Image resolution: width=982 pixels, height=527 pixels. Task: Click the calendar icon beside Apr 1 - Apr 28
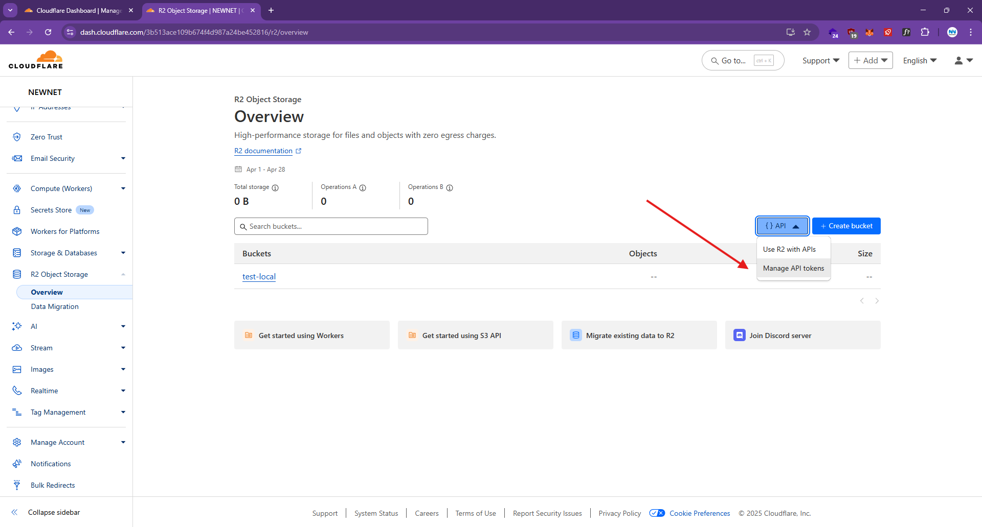(238, 169)
